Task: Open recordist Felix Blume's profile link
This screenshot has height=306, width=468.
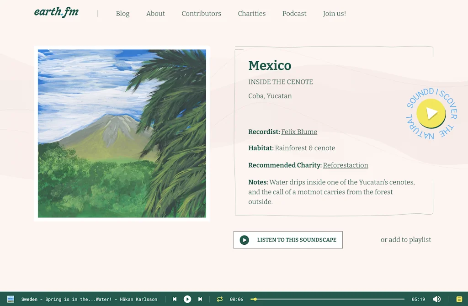Action: [x=299, y=132]
